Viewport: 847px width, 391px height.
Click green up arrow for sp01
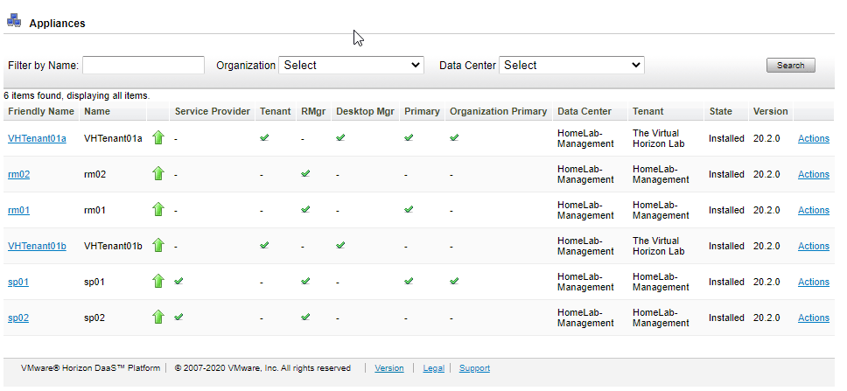point(158,281)
